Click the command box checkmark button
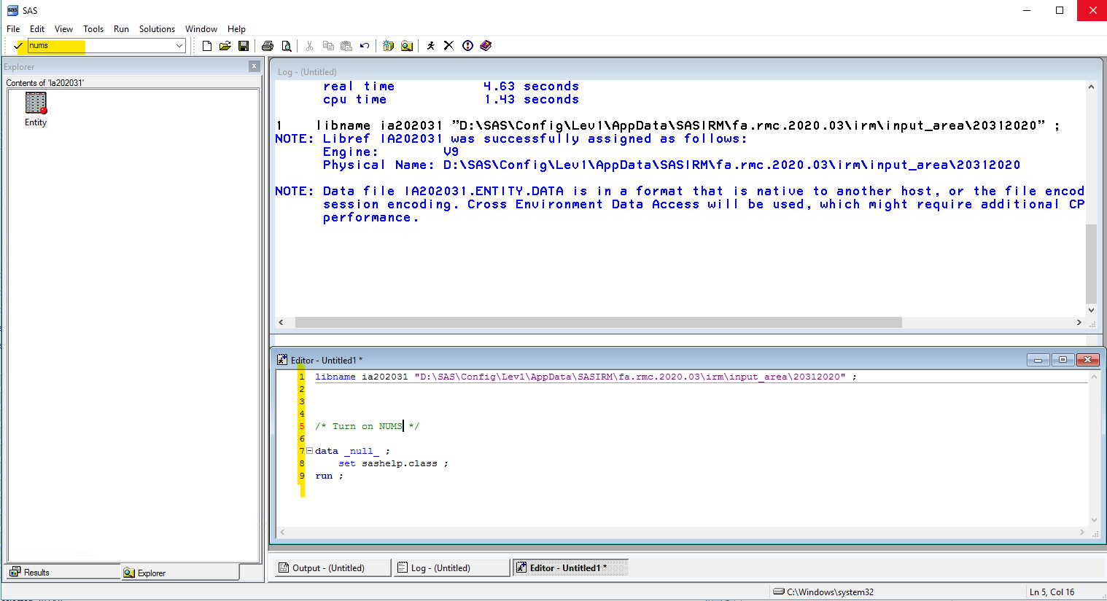The height and width of the screenshot is (601, 1107). point(18,46)
